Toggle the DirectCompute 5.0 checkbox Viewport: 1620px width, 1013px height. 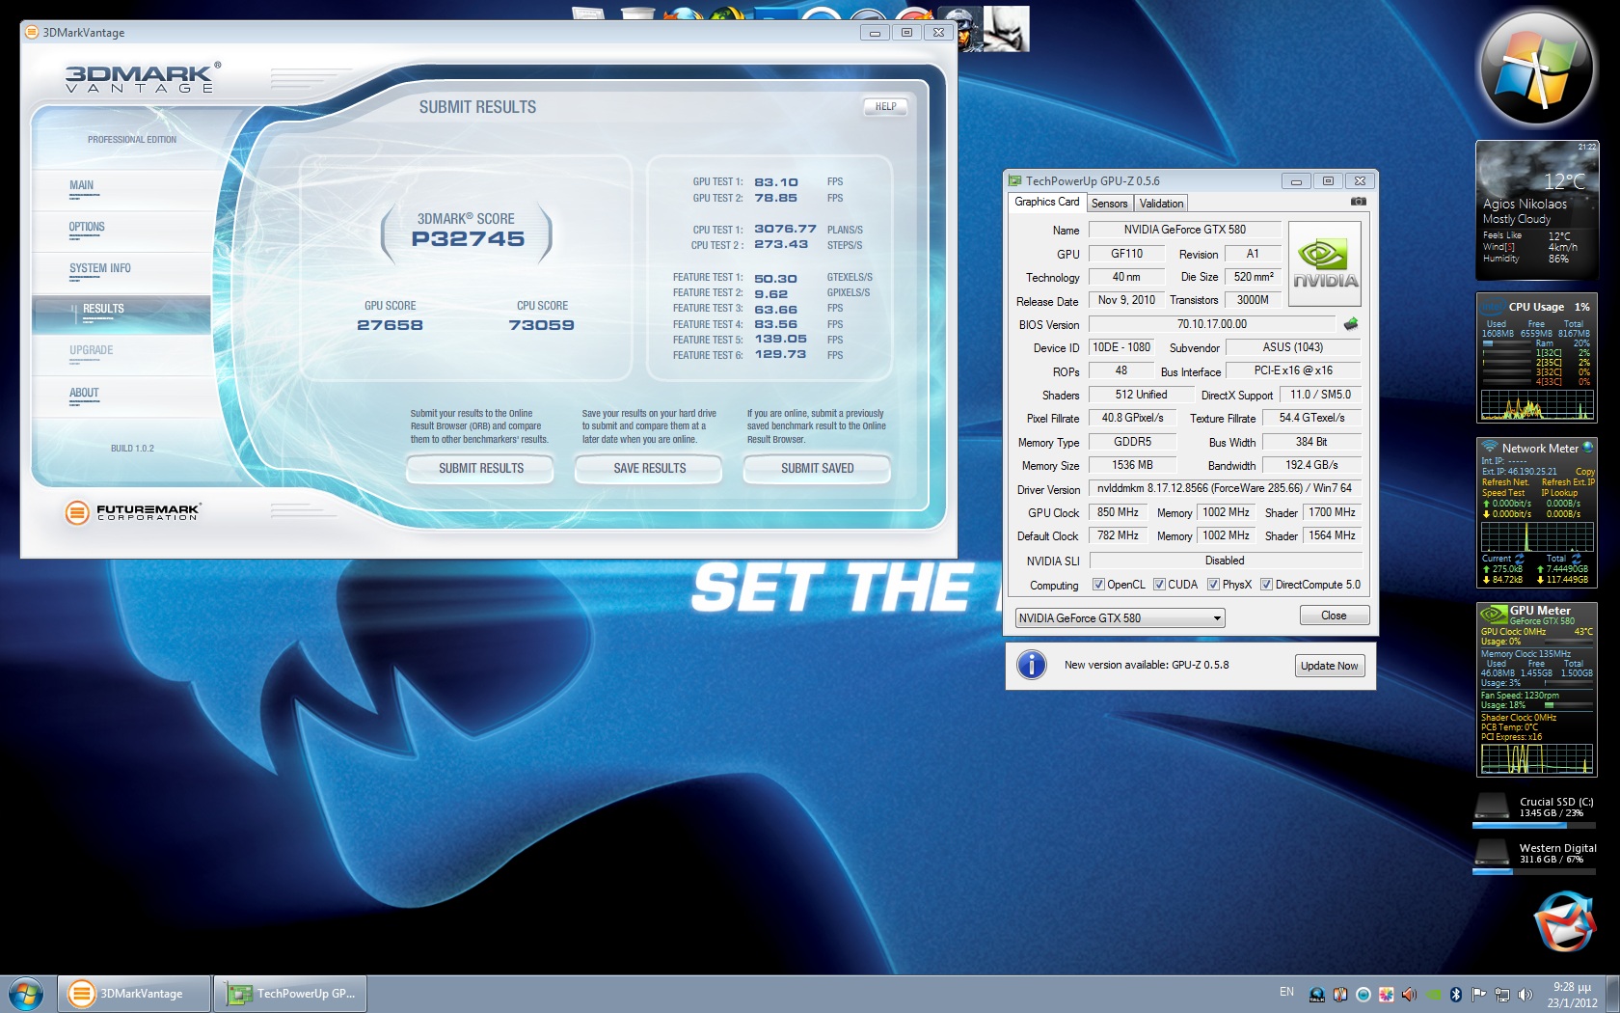[1266, 585]
